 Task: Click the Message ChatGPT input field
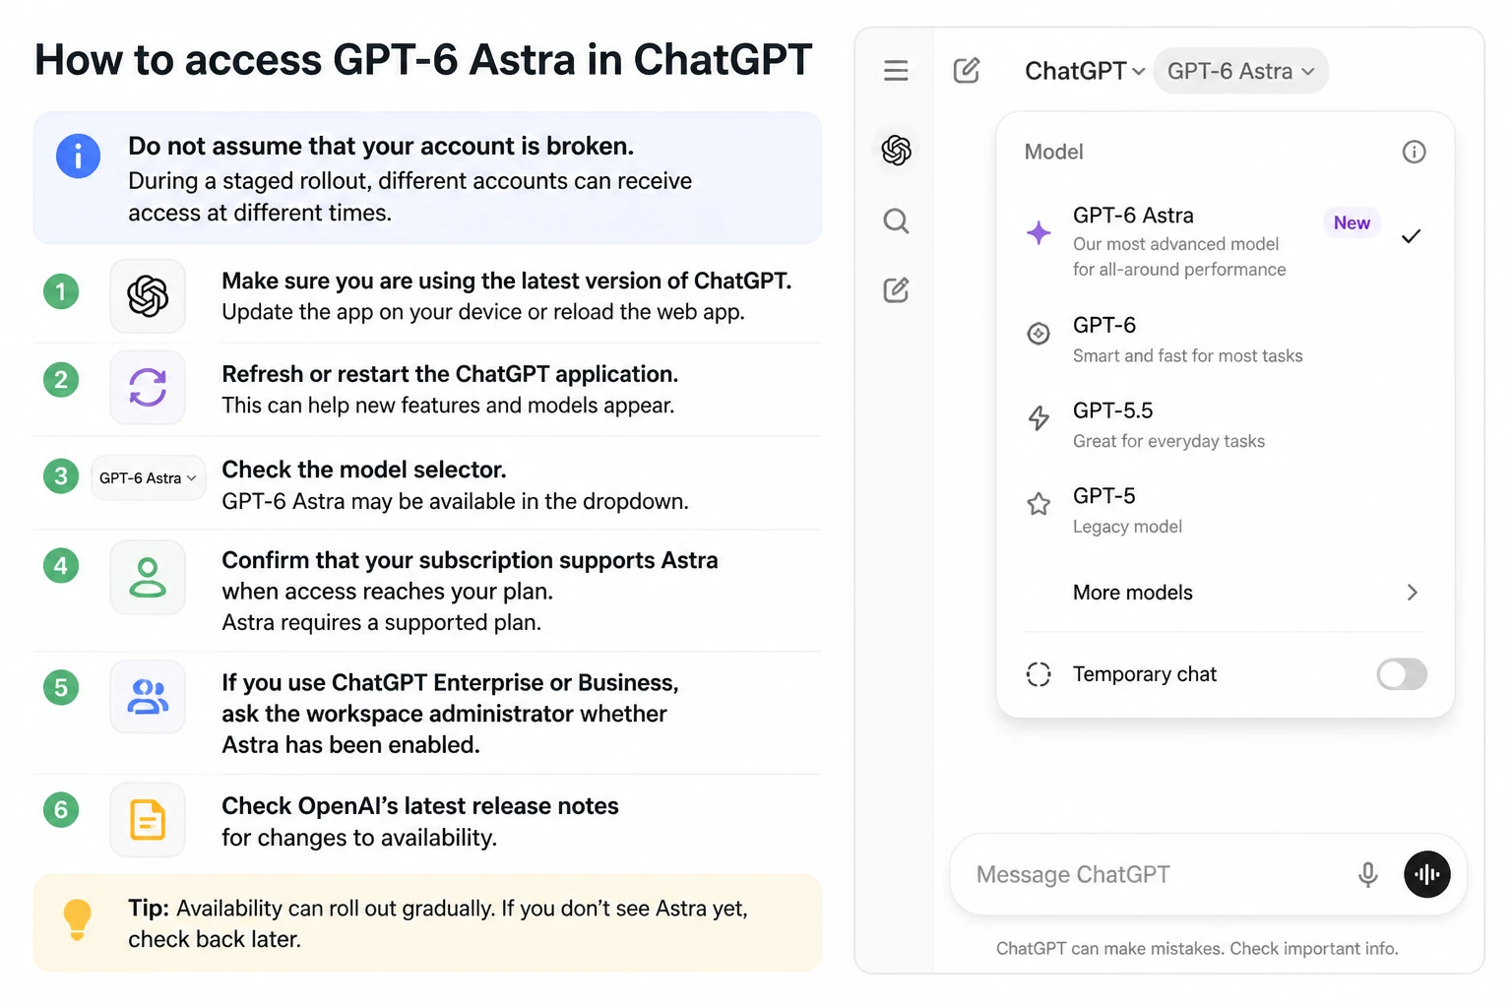1208,874
